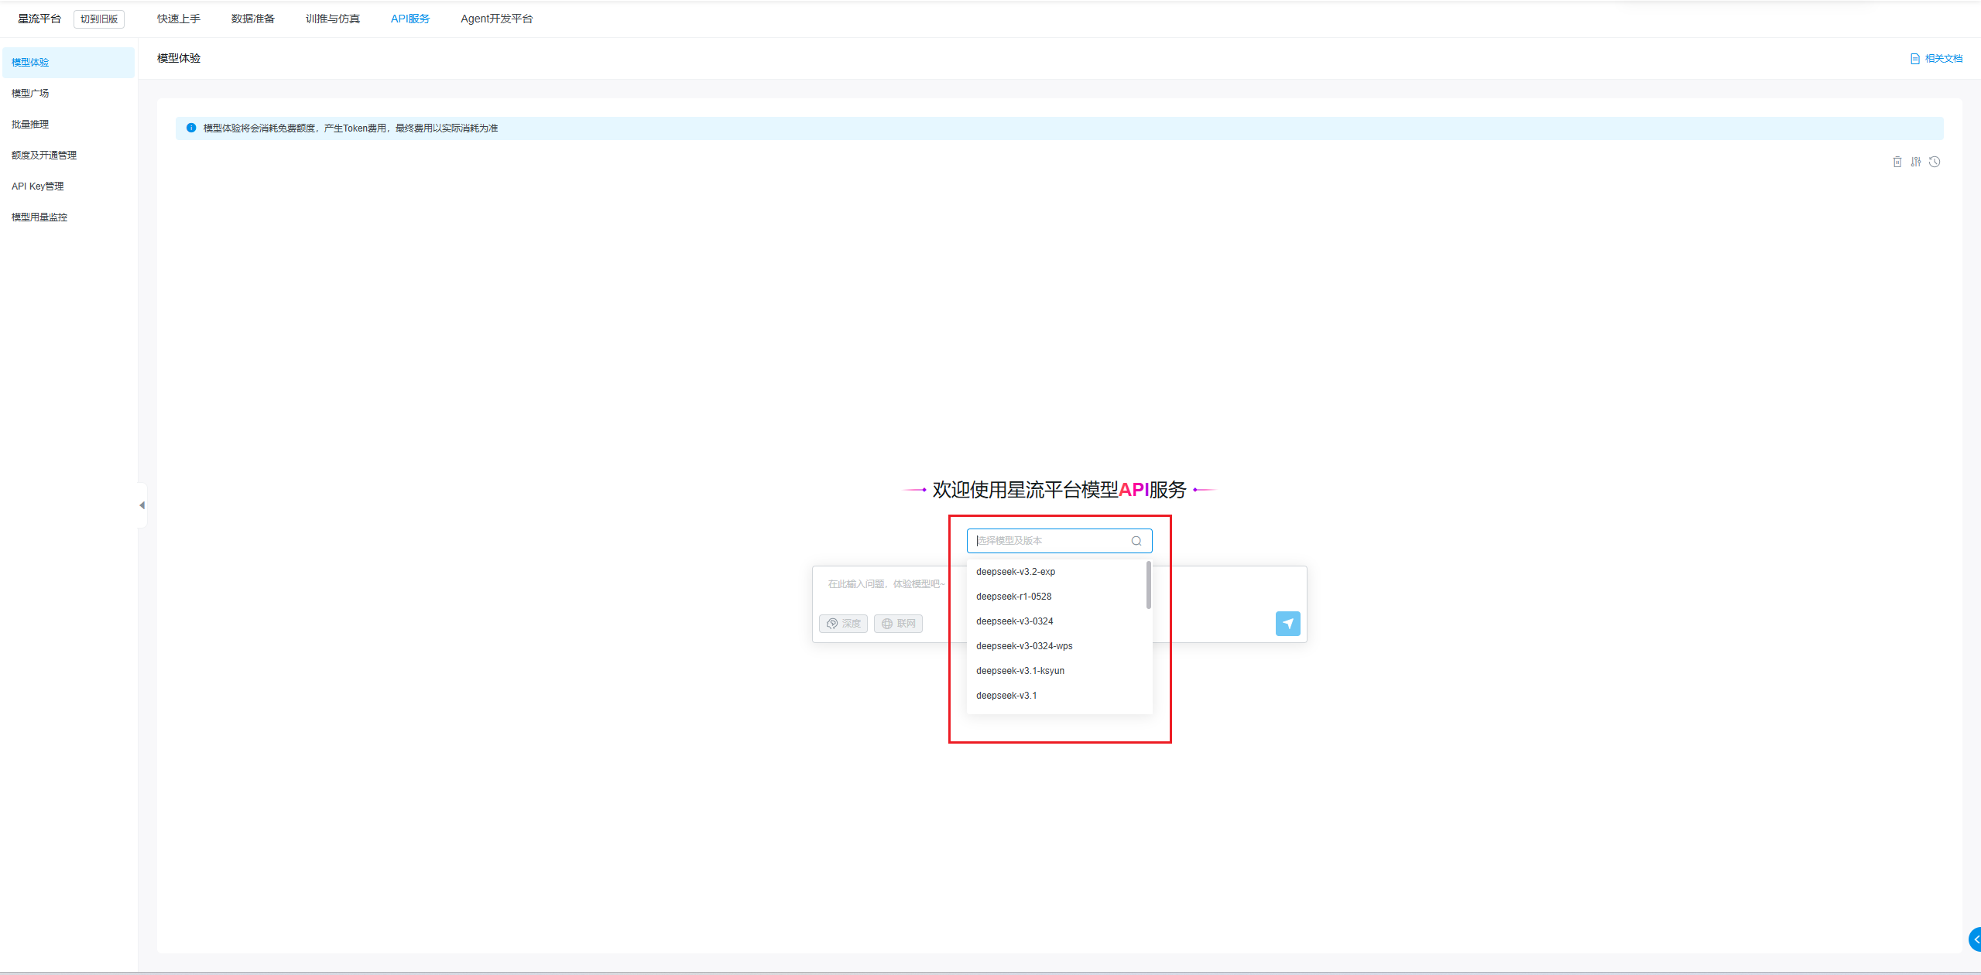The width and height of the screenshot is (1981, 975).
Task: Switch to Agent开发平台 tab
Action: (x=496, y=19)
